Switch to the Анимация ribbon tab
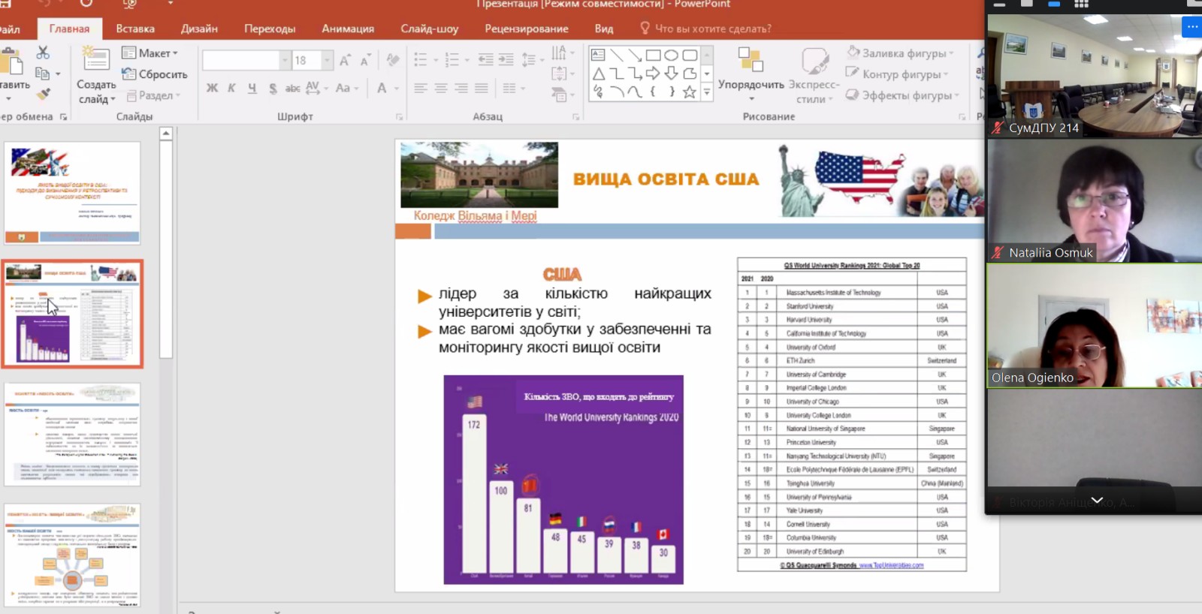The height and width of the screenshot is (614, 1202). pyautogui.click(x=348, y=29)
